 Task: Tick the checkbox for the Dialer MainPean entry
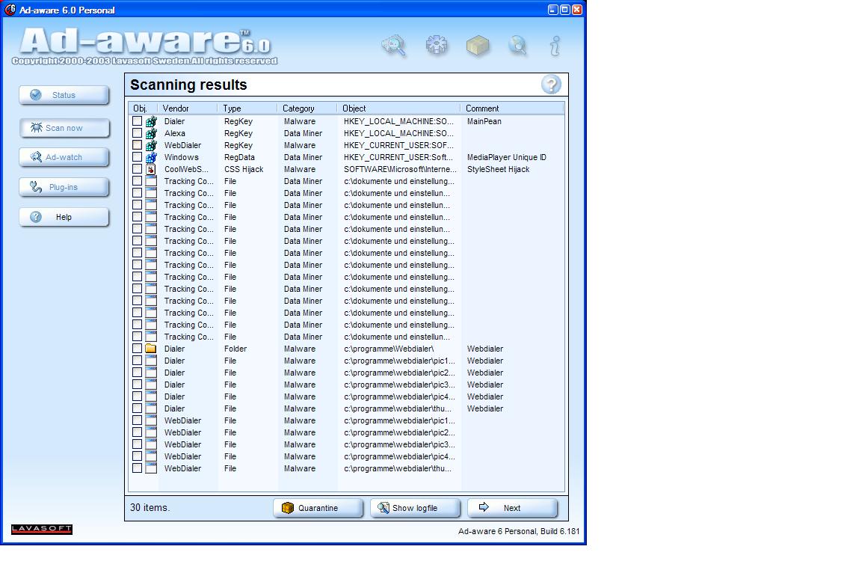tap(138, 121)
